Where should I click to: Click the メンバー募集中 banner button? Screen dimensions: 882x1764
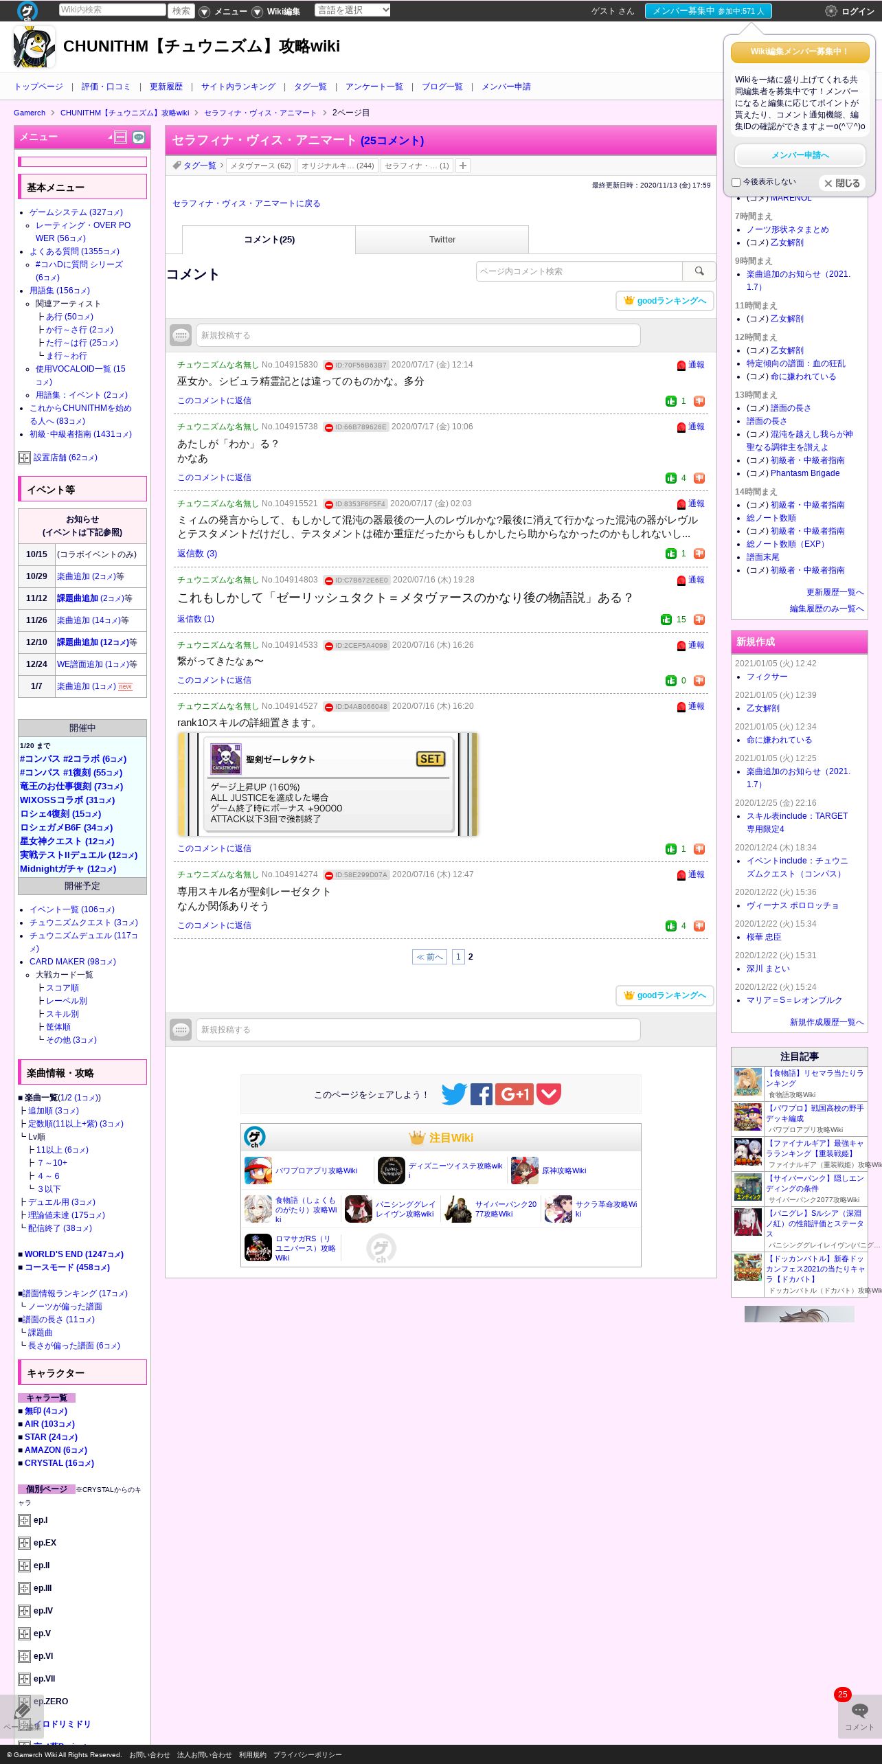click(x=708, y=11)
